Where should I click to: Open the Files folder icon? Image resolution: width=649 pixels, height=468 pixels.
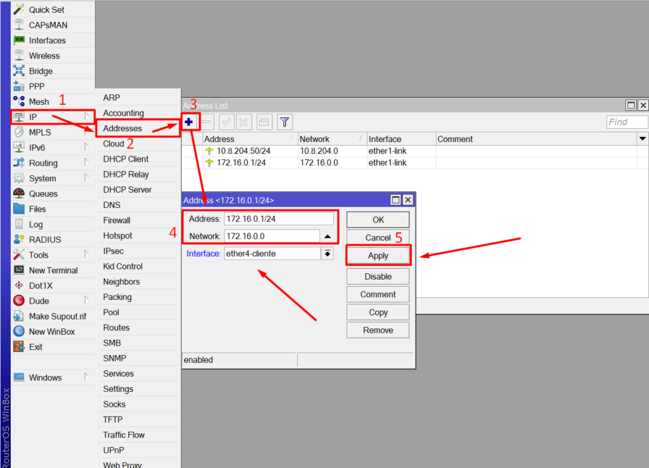(x=18, y=209)
